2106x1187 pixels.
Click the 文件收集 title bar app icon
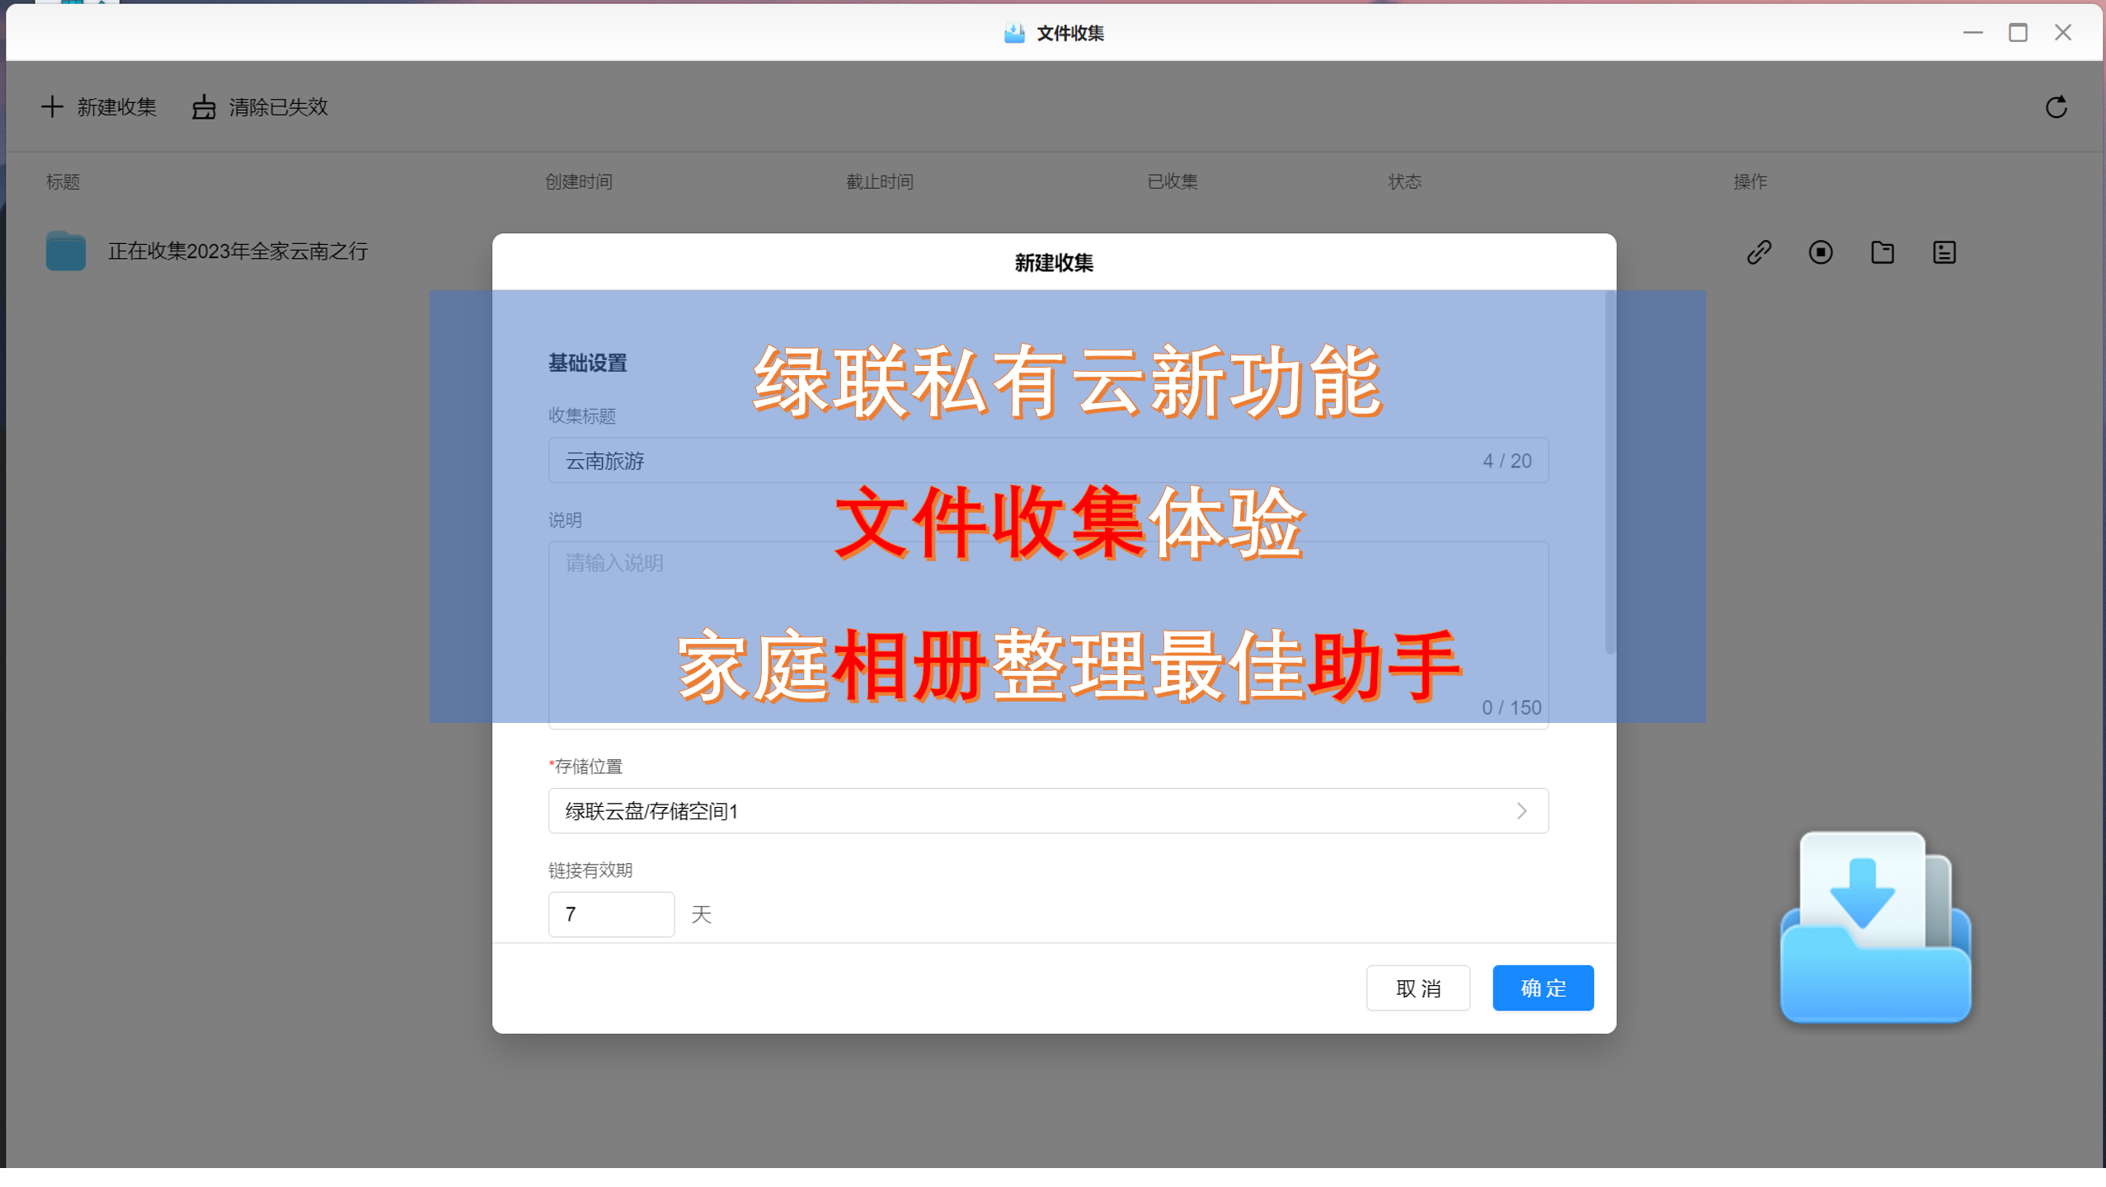pos(1014,33)
